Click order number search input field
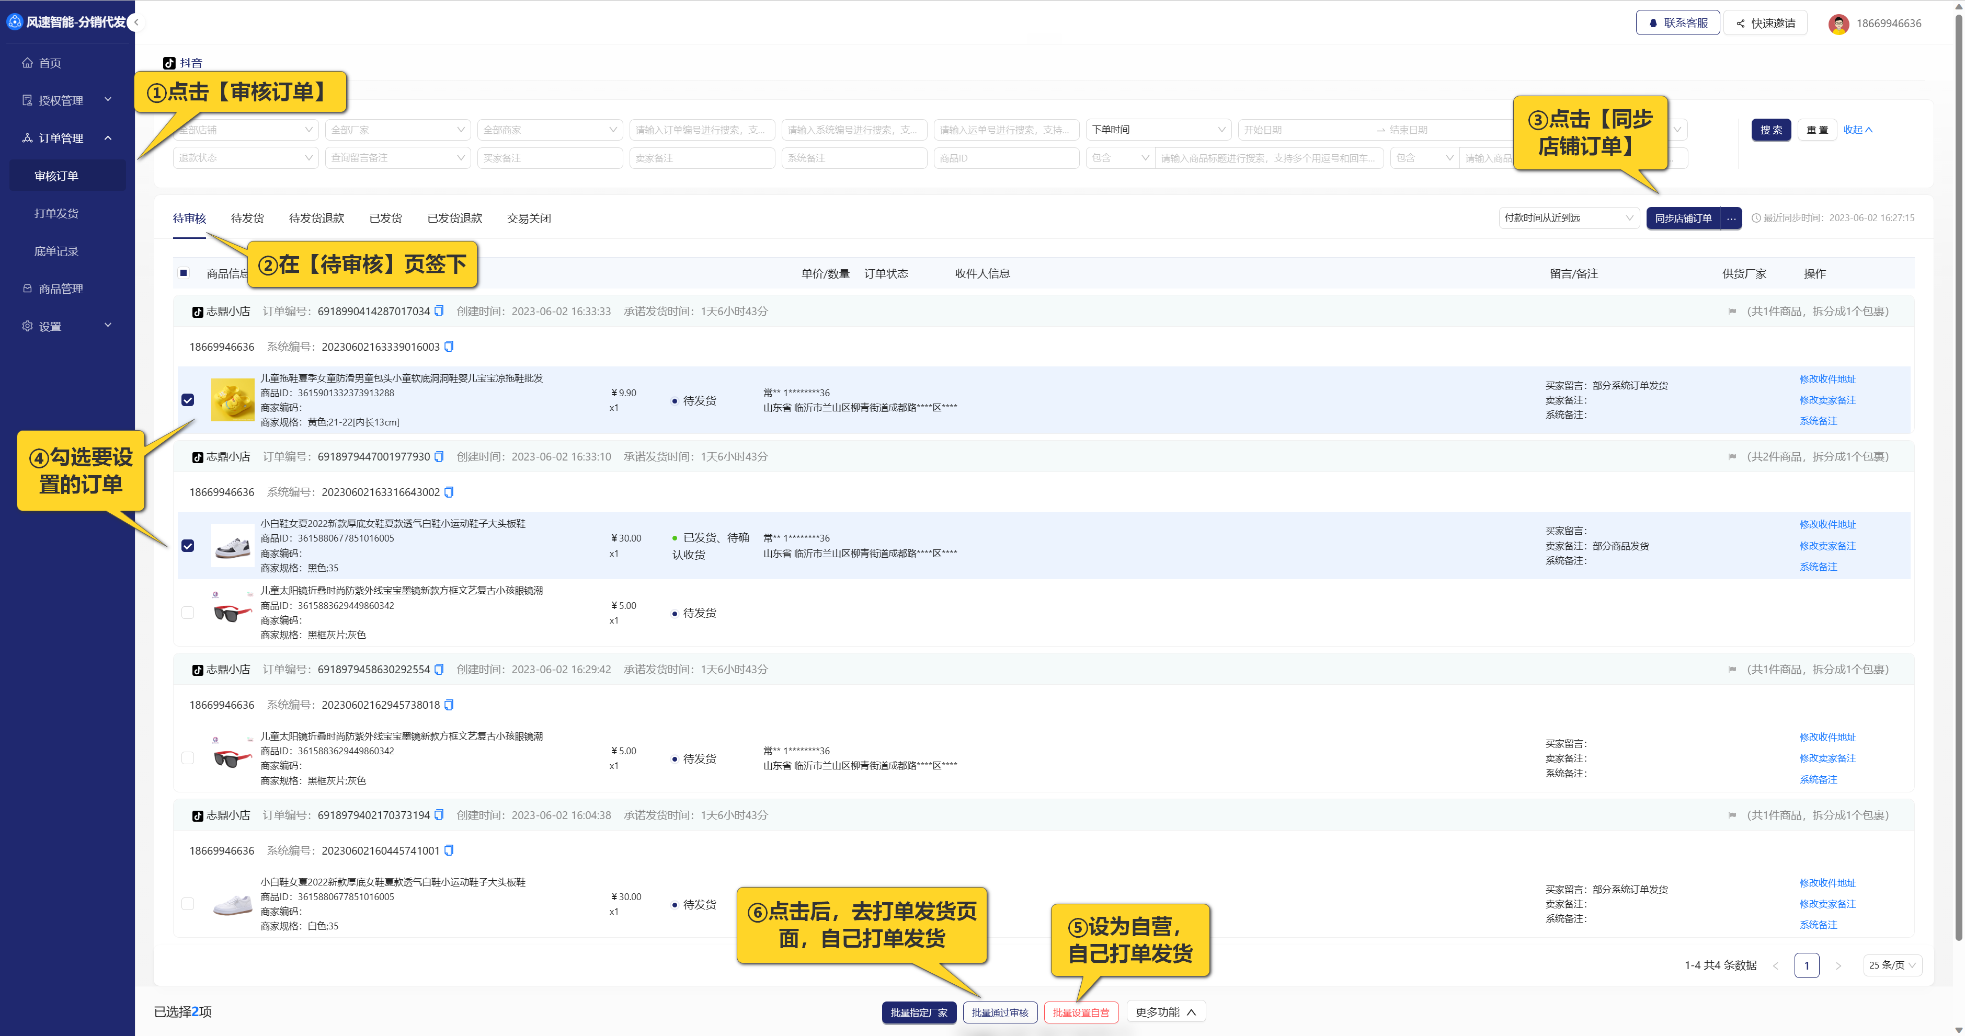The height and width of the screenshot is (1036, 1965). (x=701, y=130)
